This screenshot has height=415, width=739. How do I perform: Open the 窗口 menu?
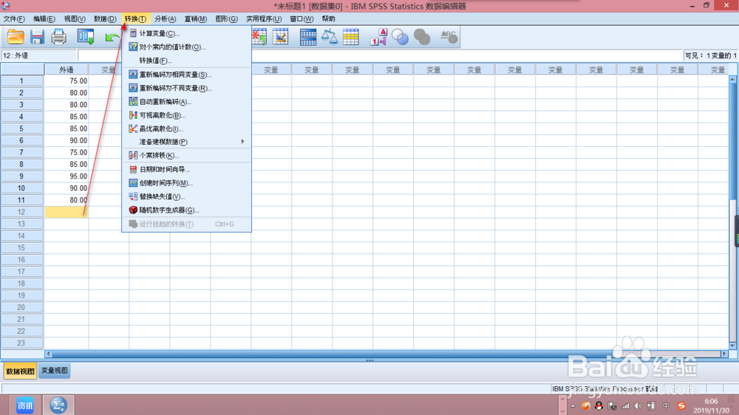pos(302,19)
